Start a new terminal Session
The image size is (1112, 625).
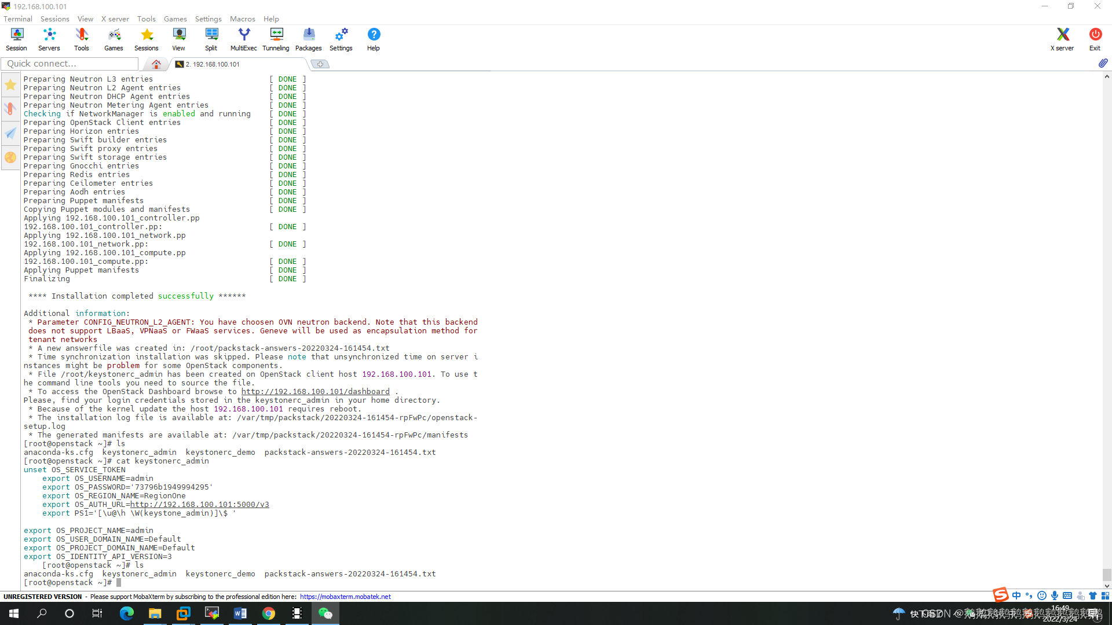[x=16, y=39]
